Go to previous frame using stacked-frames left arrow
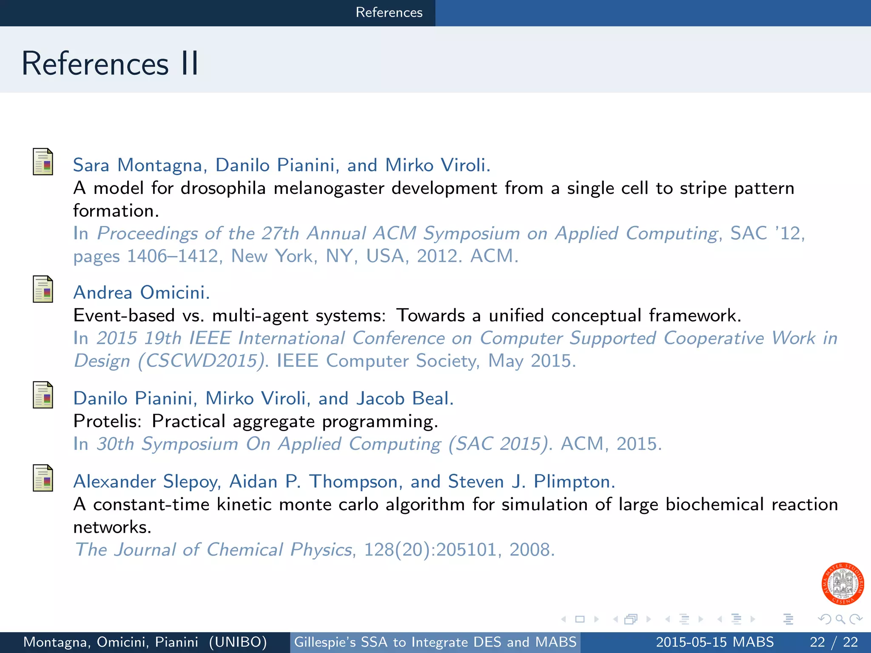 (x=615, y=619)
